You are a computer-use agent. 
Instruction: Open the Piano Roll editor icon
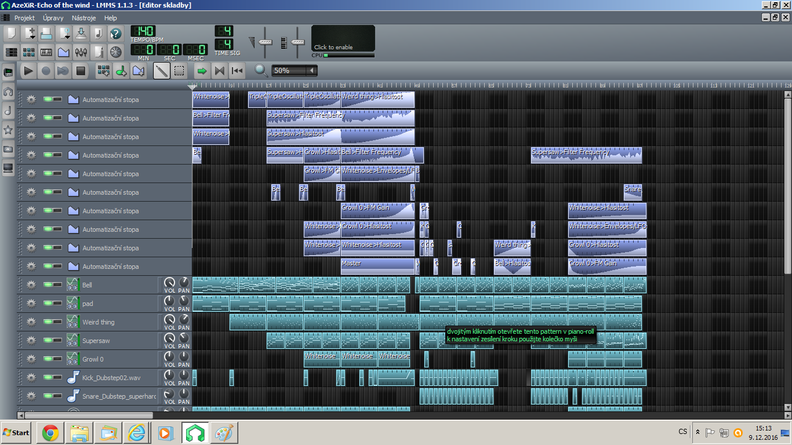pos(46,52)
